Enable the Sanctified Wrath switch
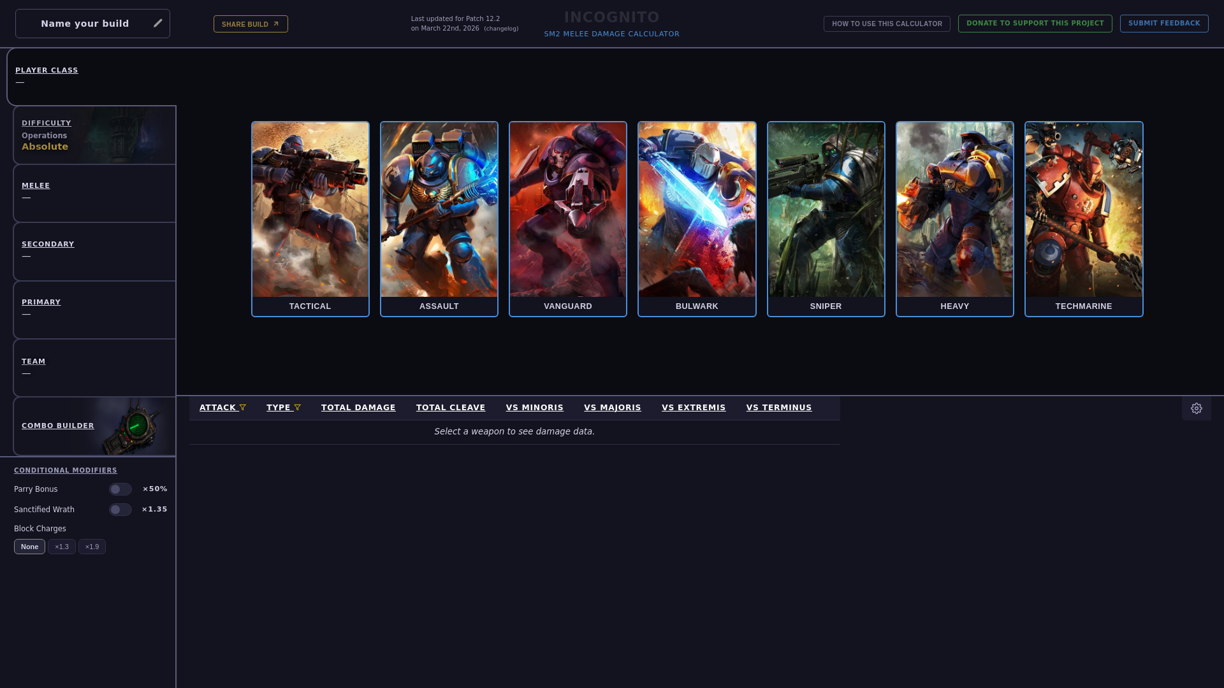1224x688 pixels. point(120,510)
